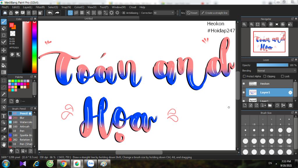Open Pencil brush settings gear

pyautogui.click(x=30, y=113)
